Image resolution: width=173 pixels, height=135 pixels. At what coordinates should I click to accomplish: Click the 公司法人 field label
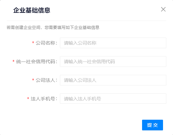[x=46, y=80]
